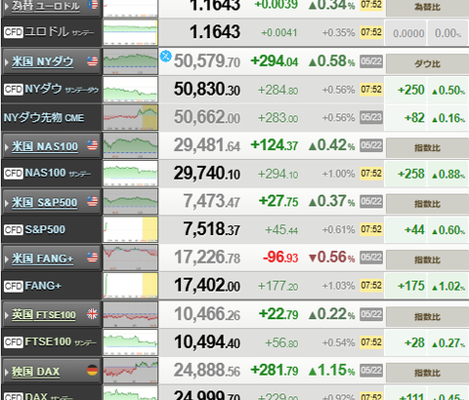The image size is (469, 400).
Task: Click the blue X badge beside 50,579.70
Action: [166, 56]
